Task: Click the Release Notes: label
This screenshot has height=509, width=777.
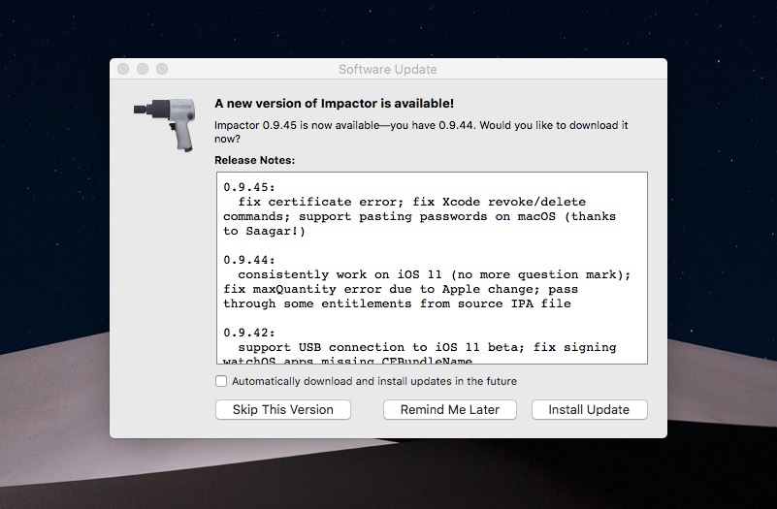Action: coord(254,160)
